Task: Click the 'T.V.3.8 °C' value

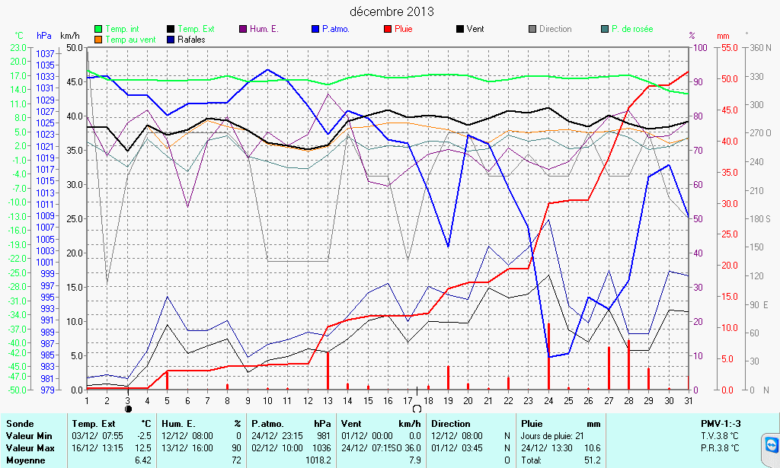Action: point(720,436)
